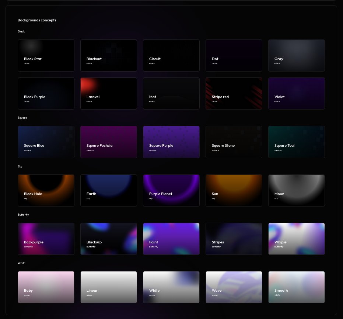Select the Square Blue background
The height and width of the screenshot is (319, 343).
(x=46, y=142)
